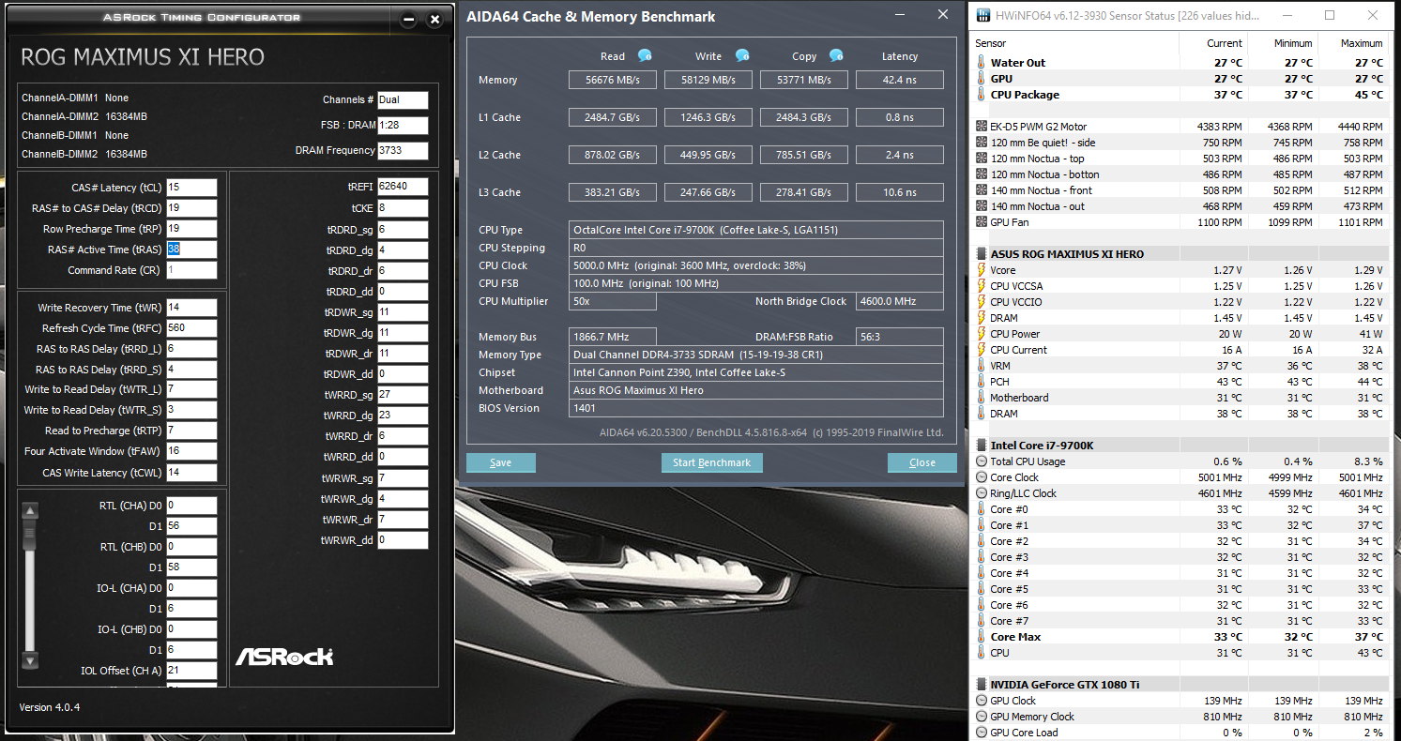
Task: Click the L3 Cache Write result 247.66 GB/s
Action: pyautogui.click(x=708, y=192)
